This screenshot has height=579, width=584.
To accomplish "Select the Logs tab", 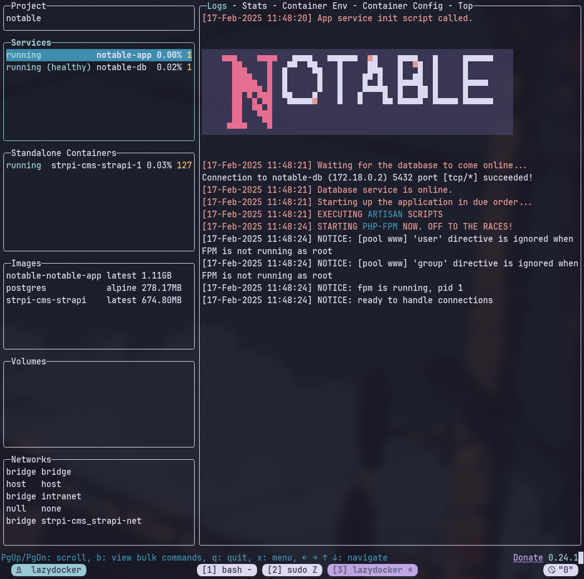I will coord(217,6).
